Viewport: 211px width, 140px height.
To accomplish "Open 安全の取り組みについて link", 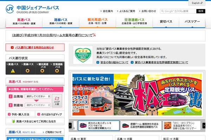I will (114, 62).
